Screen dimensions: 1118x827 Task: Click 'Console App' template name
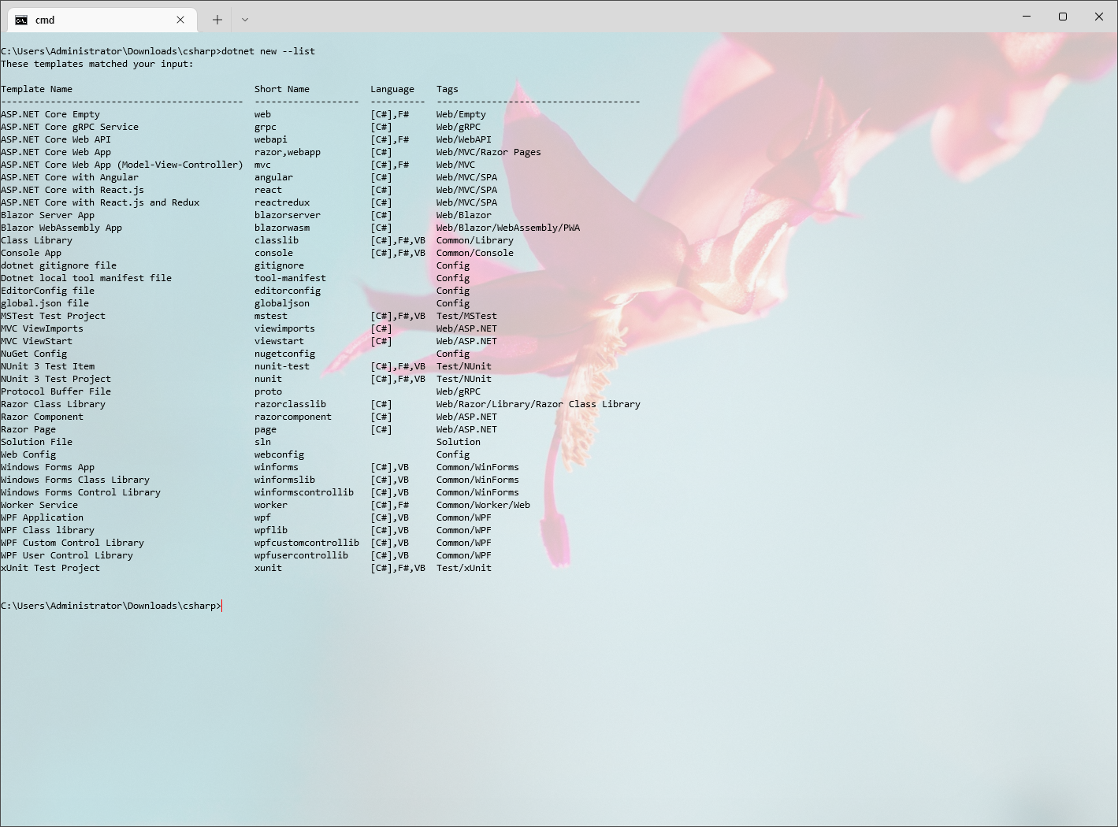click(31, 253)
